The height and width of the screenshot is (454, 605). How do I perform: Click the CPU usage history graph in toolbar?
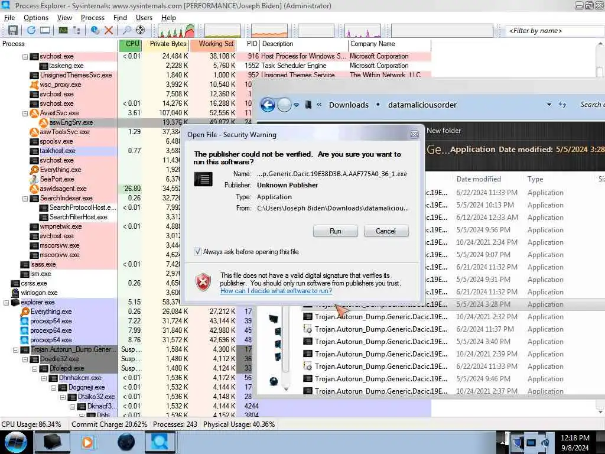point(176,31)
